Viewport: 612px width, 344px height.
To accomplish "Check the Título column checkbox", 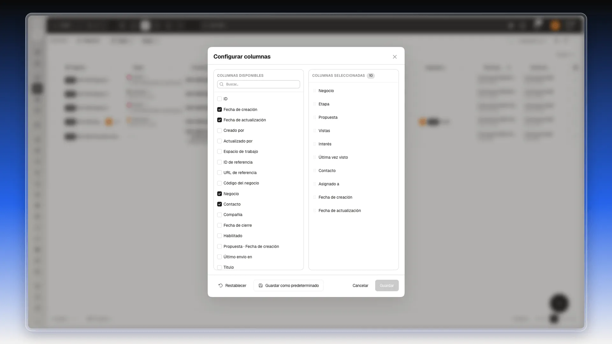I will coord(219,267).
